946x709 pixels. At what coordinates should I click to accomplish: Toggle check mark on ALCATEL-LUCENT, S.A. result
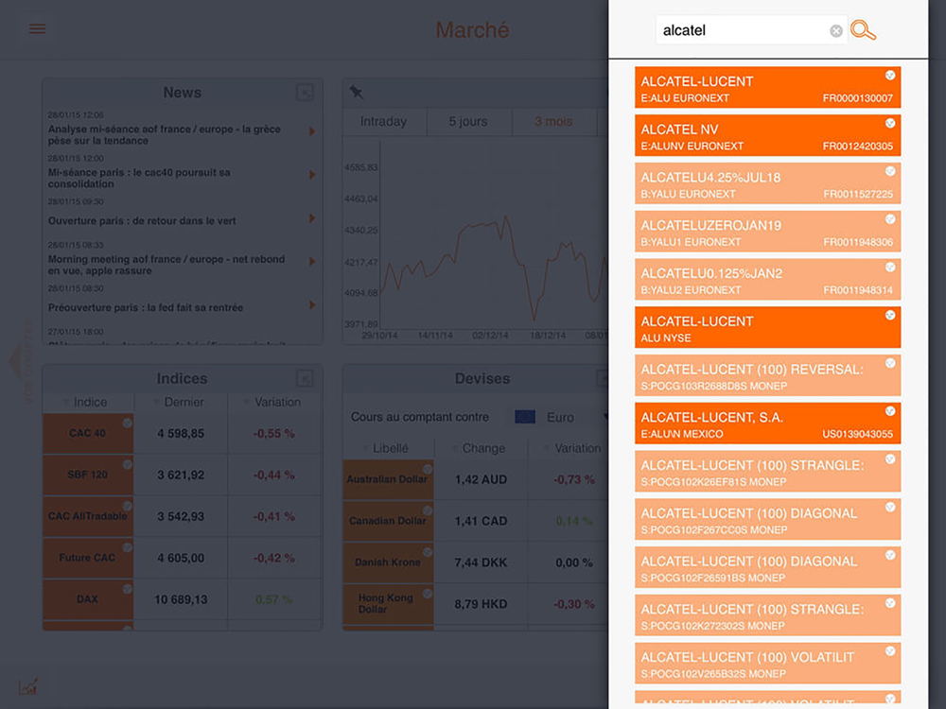click(890, 411)
